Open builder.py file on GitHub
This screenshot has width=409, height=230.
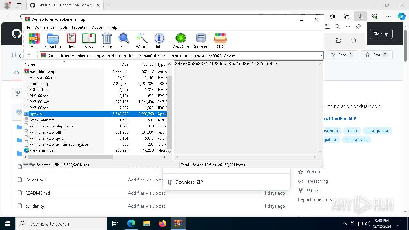tap(35, 206)
